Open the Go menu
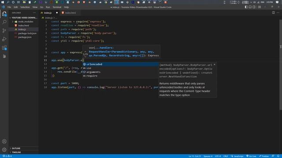282x158 pixels. [x=41, y=7]
